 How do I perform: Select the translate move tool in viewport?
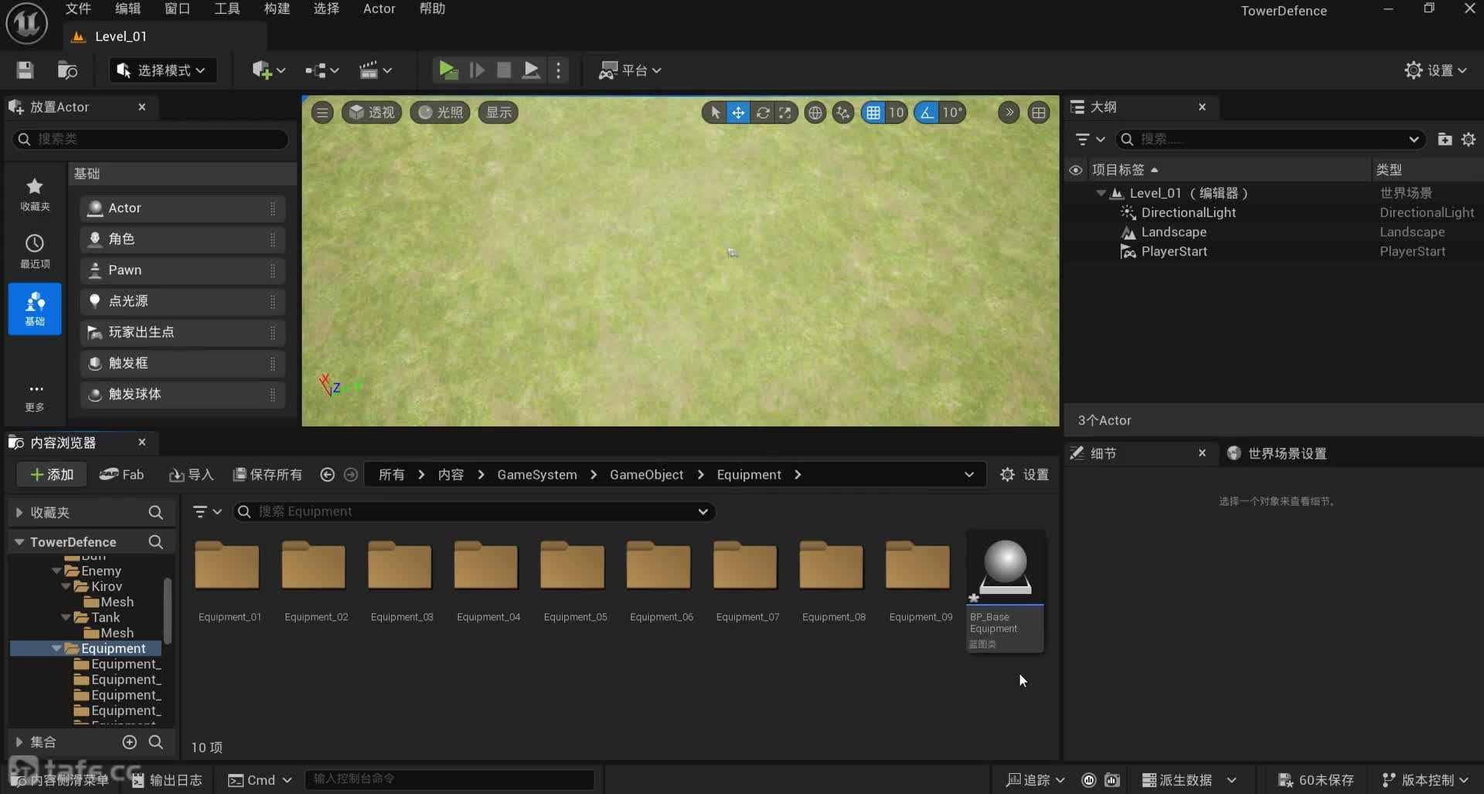738,113
